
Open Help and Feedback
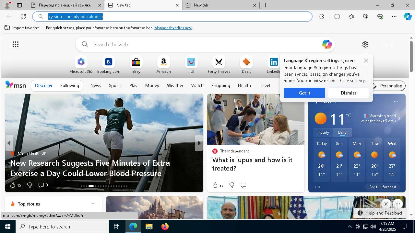381,213
